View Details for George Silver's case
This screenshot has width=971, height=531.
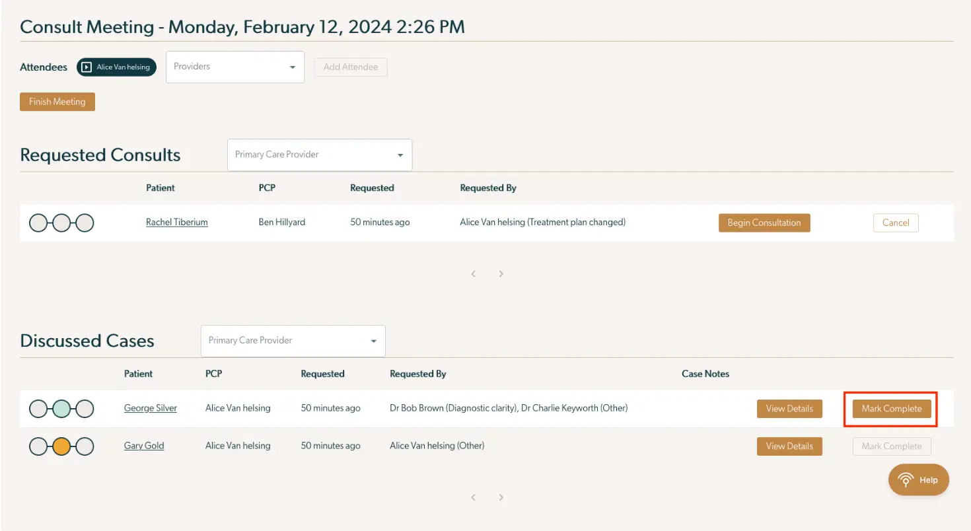click(789, 409)
